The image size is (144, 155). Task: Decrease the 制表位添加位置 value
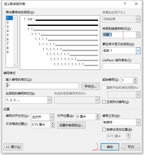[x=128, y=138]
